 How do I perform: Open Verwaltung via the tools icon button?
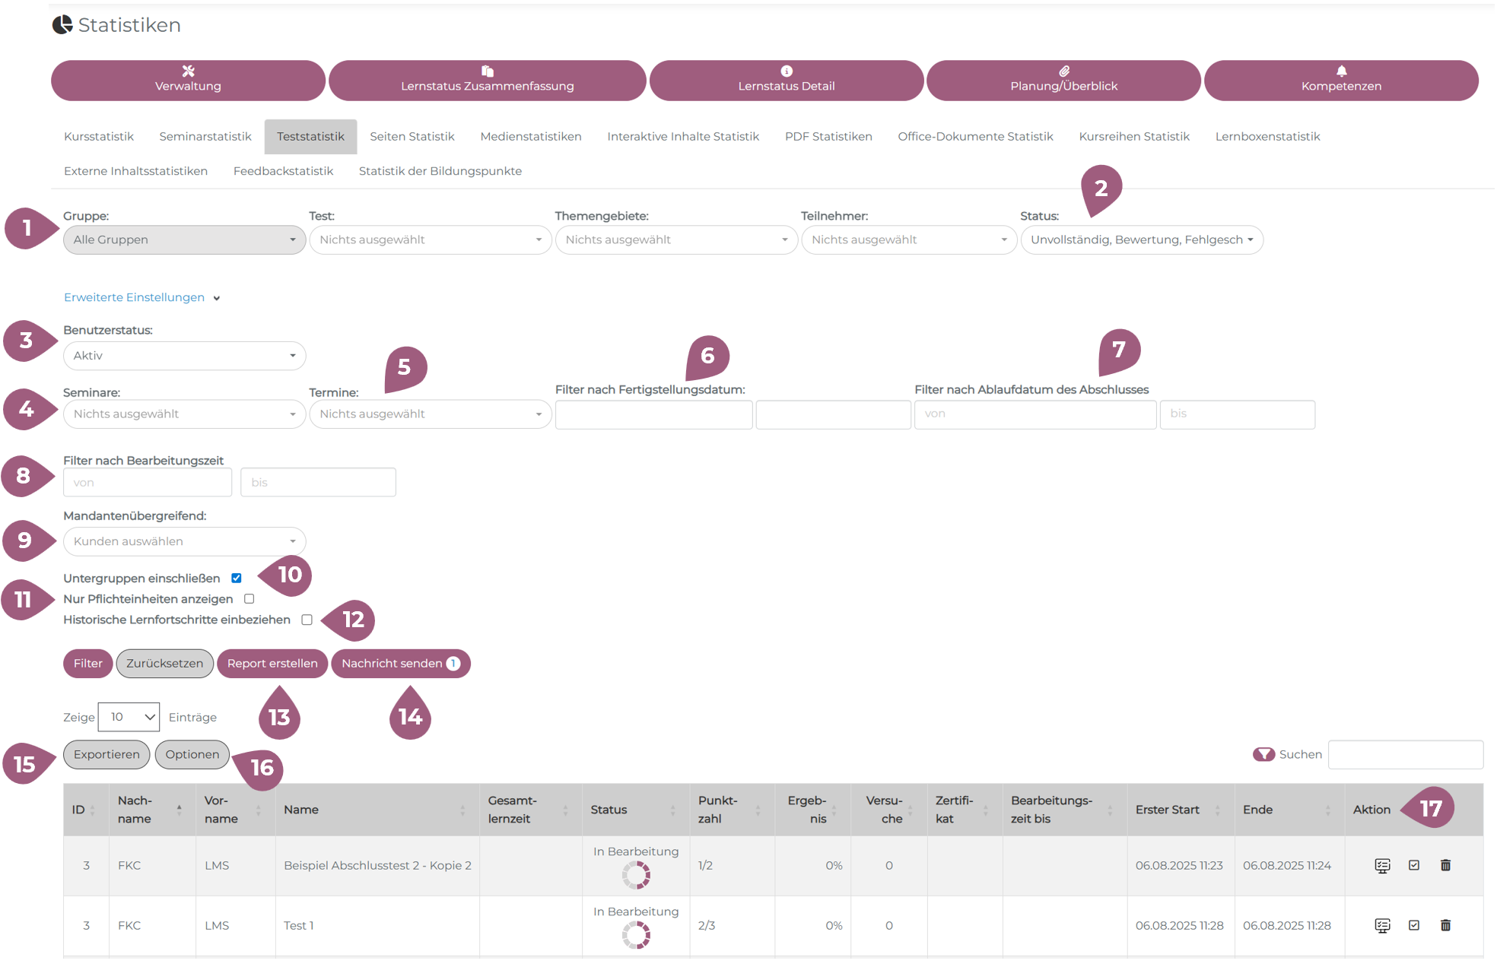point(188,80)
